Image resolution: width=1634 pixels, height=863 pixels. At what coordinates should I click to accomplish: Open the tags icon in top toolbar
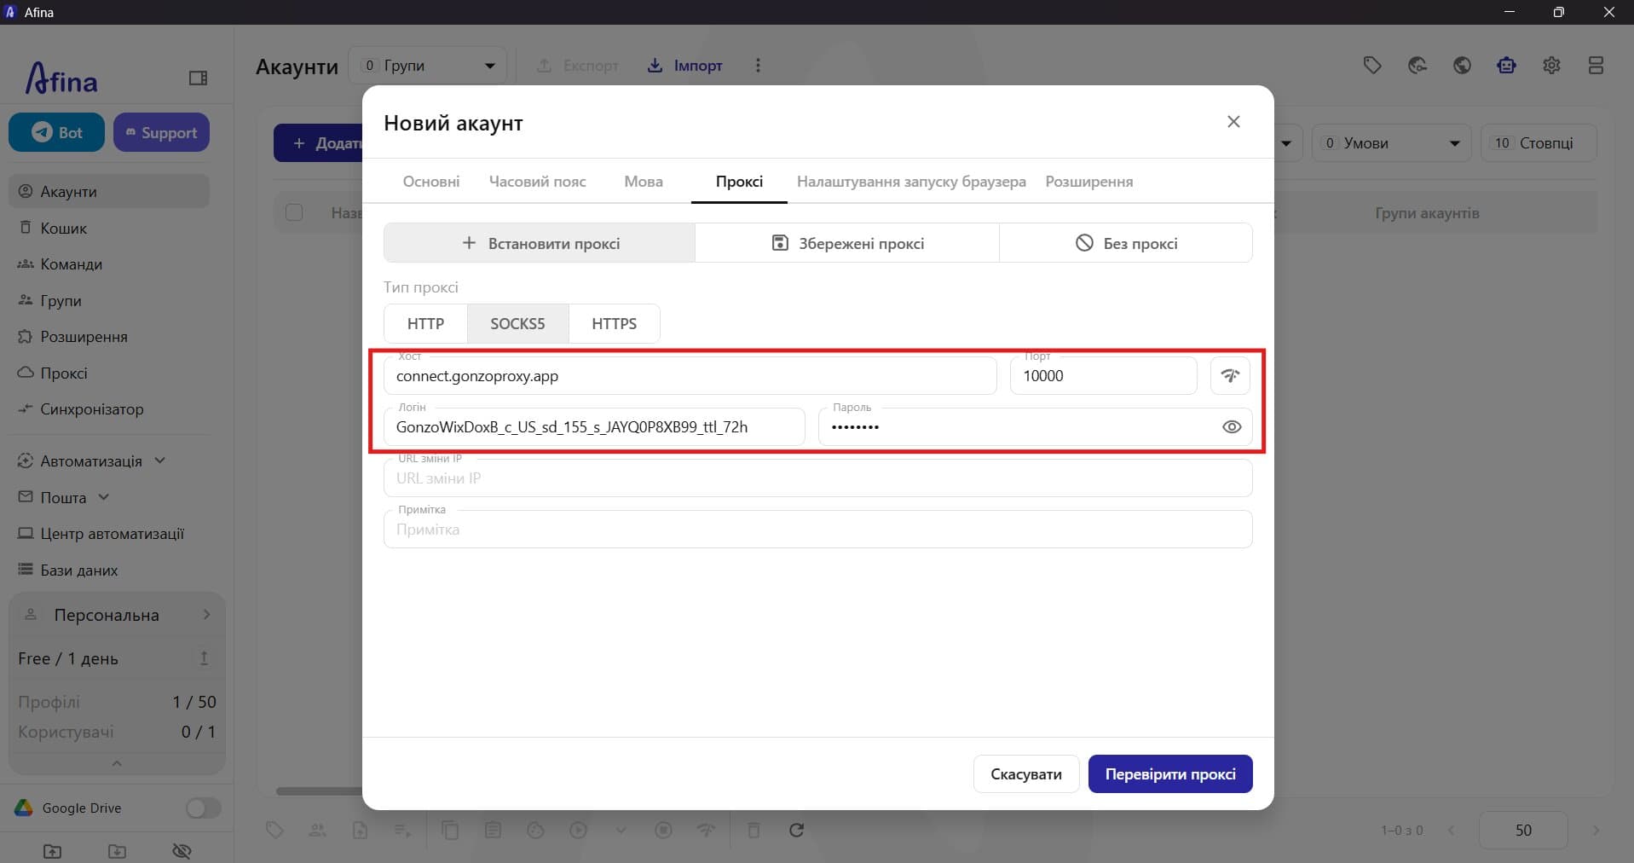(1372, 66)
